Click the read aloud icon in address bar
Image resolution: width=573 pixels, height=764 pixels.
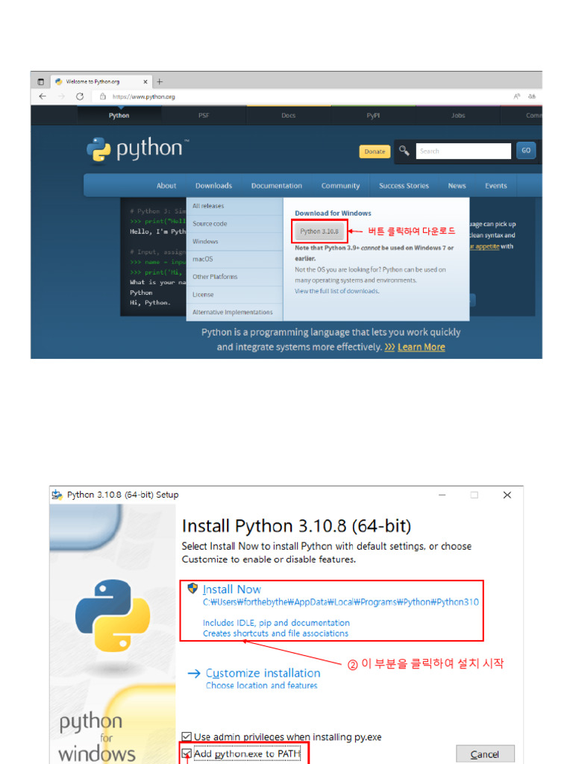(x=517, y=96)
